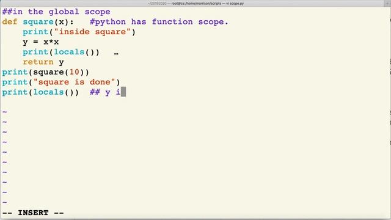
Task: Click the comment "#python has function scope."
Action: tap(159, 22)
